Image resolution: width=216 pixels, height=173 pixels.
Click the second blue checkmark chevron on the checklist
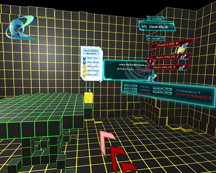(x=84, y=62)
